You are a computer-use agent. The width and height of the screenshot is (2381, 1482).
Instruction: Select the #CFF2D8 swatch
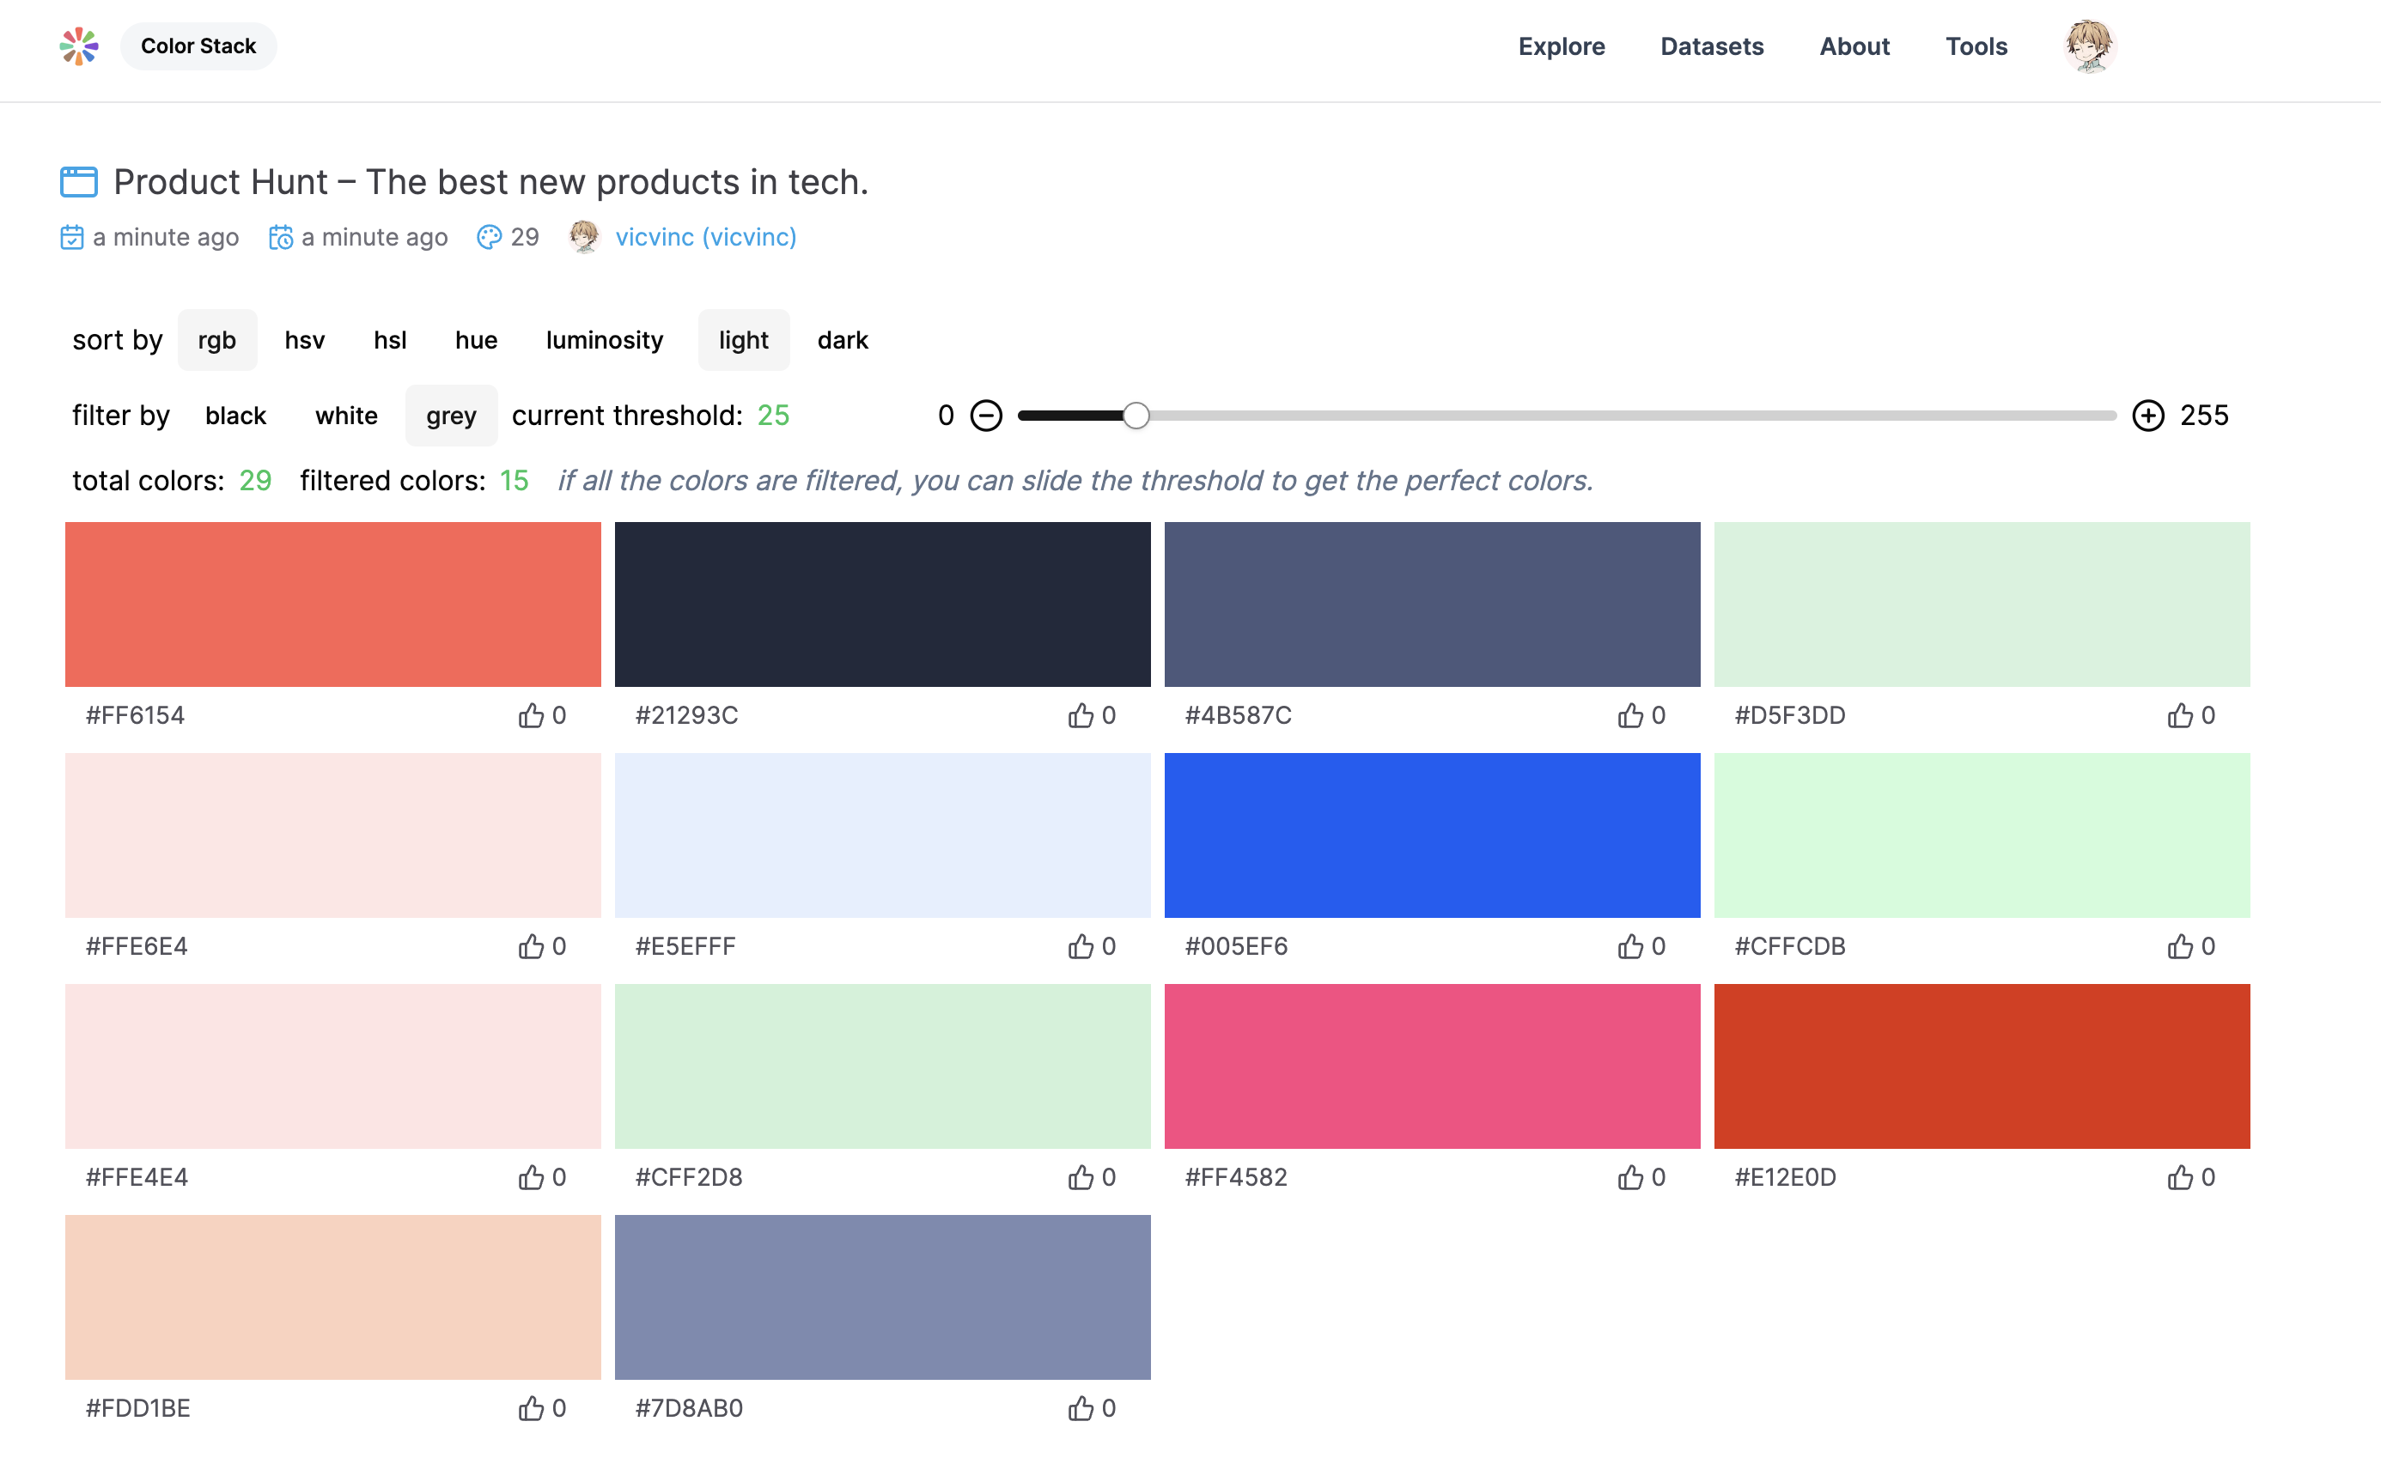(x=883, y=1066)
